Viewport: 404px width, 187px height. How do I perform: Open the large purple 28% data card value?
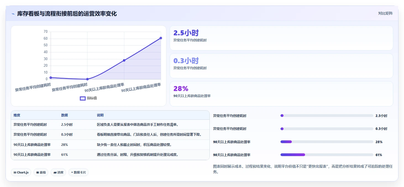181,89
